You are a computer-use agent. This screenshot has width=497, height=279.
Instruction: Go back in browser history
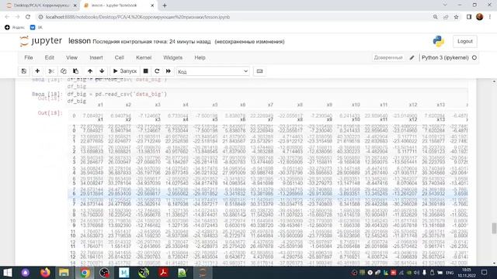(7, 17)
